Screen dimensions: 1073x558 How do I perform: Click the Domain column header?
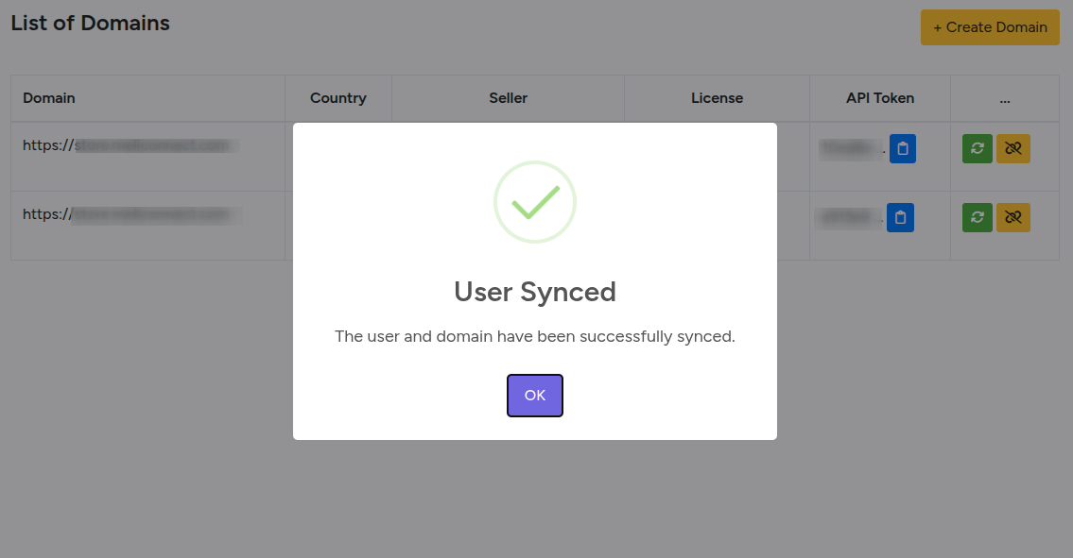[x=49, y=98]
